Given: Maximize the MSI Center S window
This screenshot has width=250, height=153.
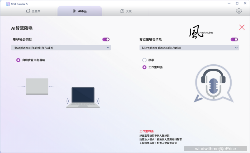Looking at the screenshot, I should pyautogui.click(x=236, y=3).
